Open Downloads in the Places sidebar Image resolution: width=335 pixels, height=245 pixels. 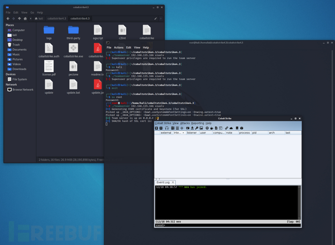pyautogui.click(x=19, y=69)
